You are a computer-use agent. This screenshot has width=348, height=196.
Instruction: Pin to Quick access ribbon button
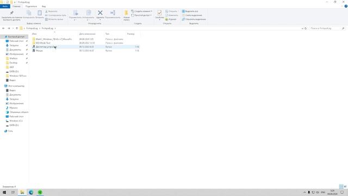pos(11,16)
